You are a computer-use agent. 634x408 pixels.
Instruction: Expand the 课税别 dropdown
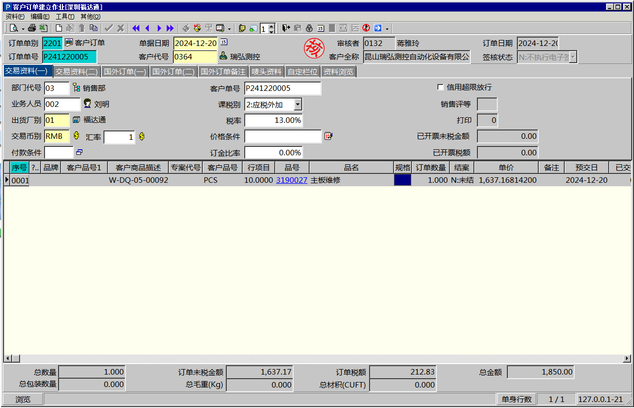298,104
